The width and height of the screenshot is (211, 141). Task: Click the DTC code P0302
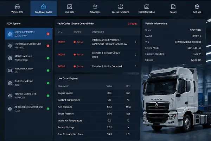click(61, 66)
